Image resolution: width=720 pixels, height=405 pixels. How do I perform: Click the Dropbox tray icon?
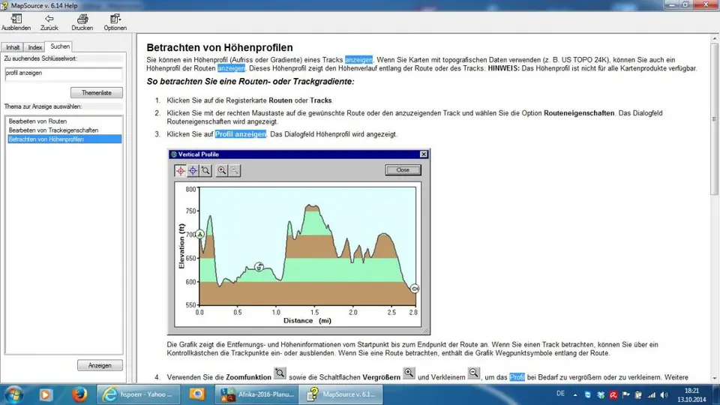tap(601, 395)
